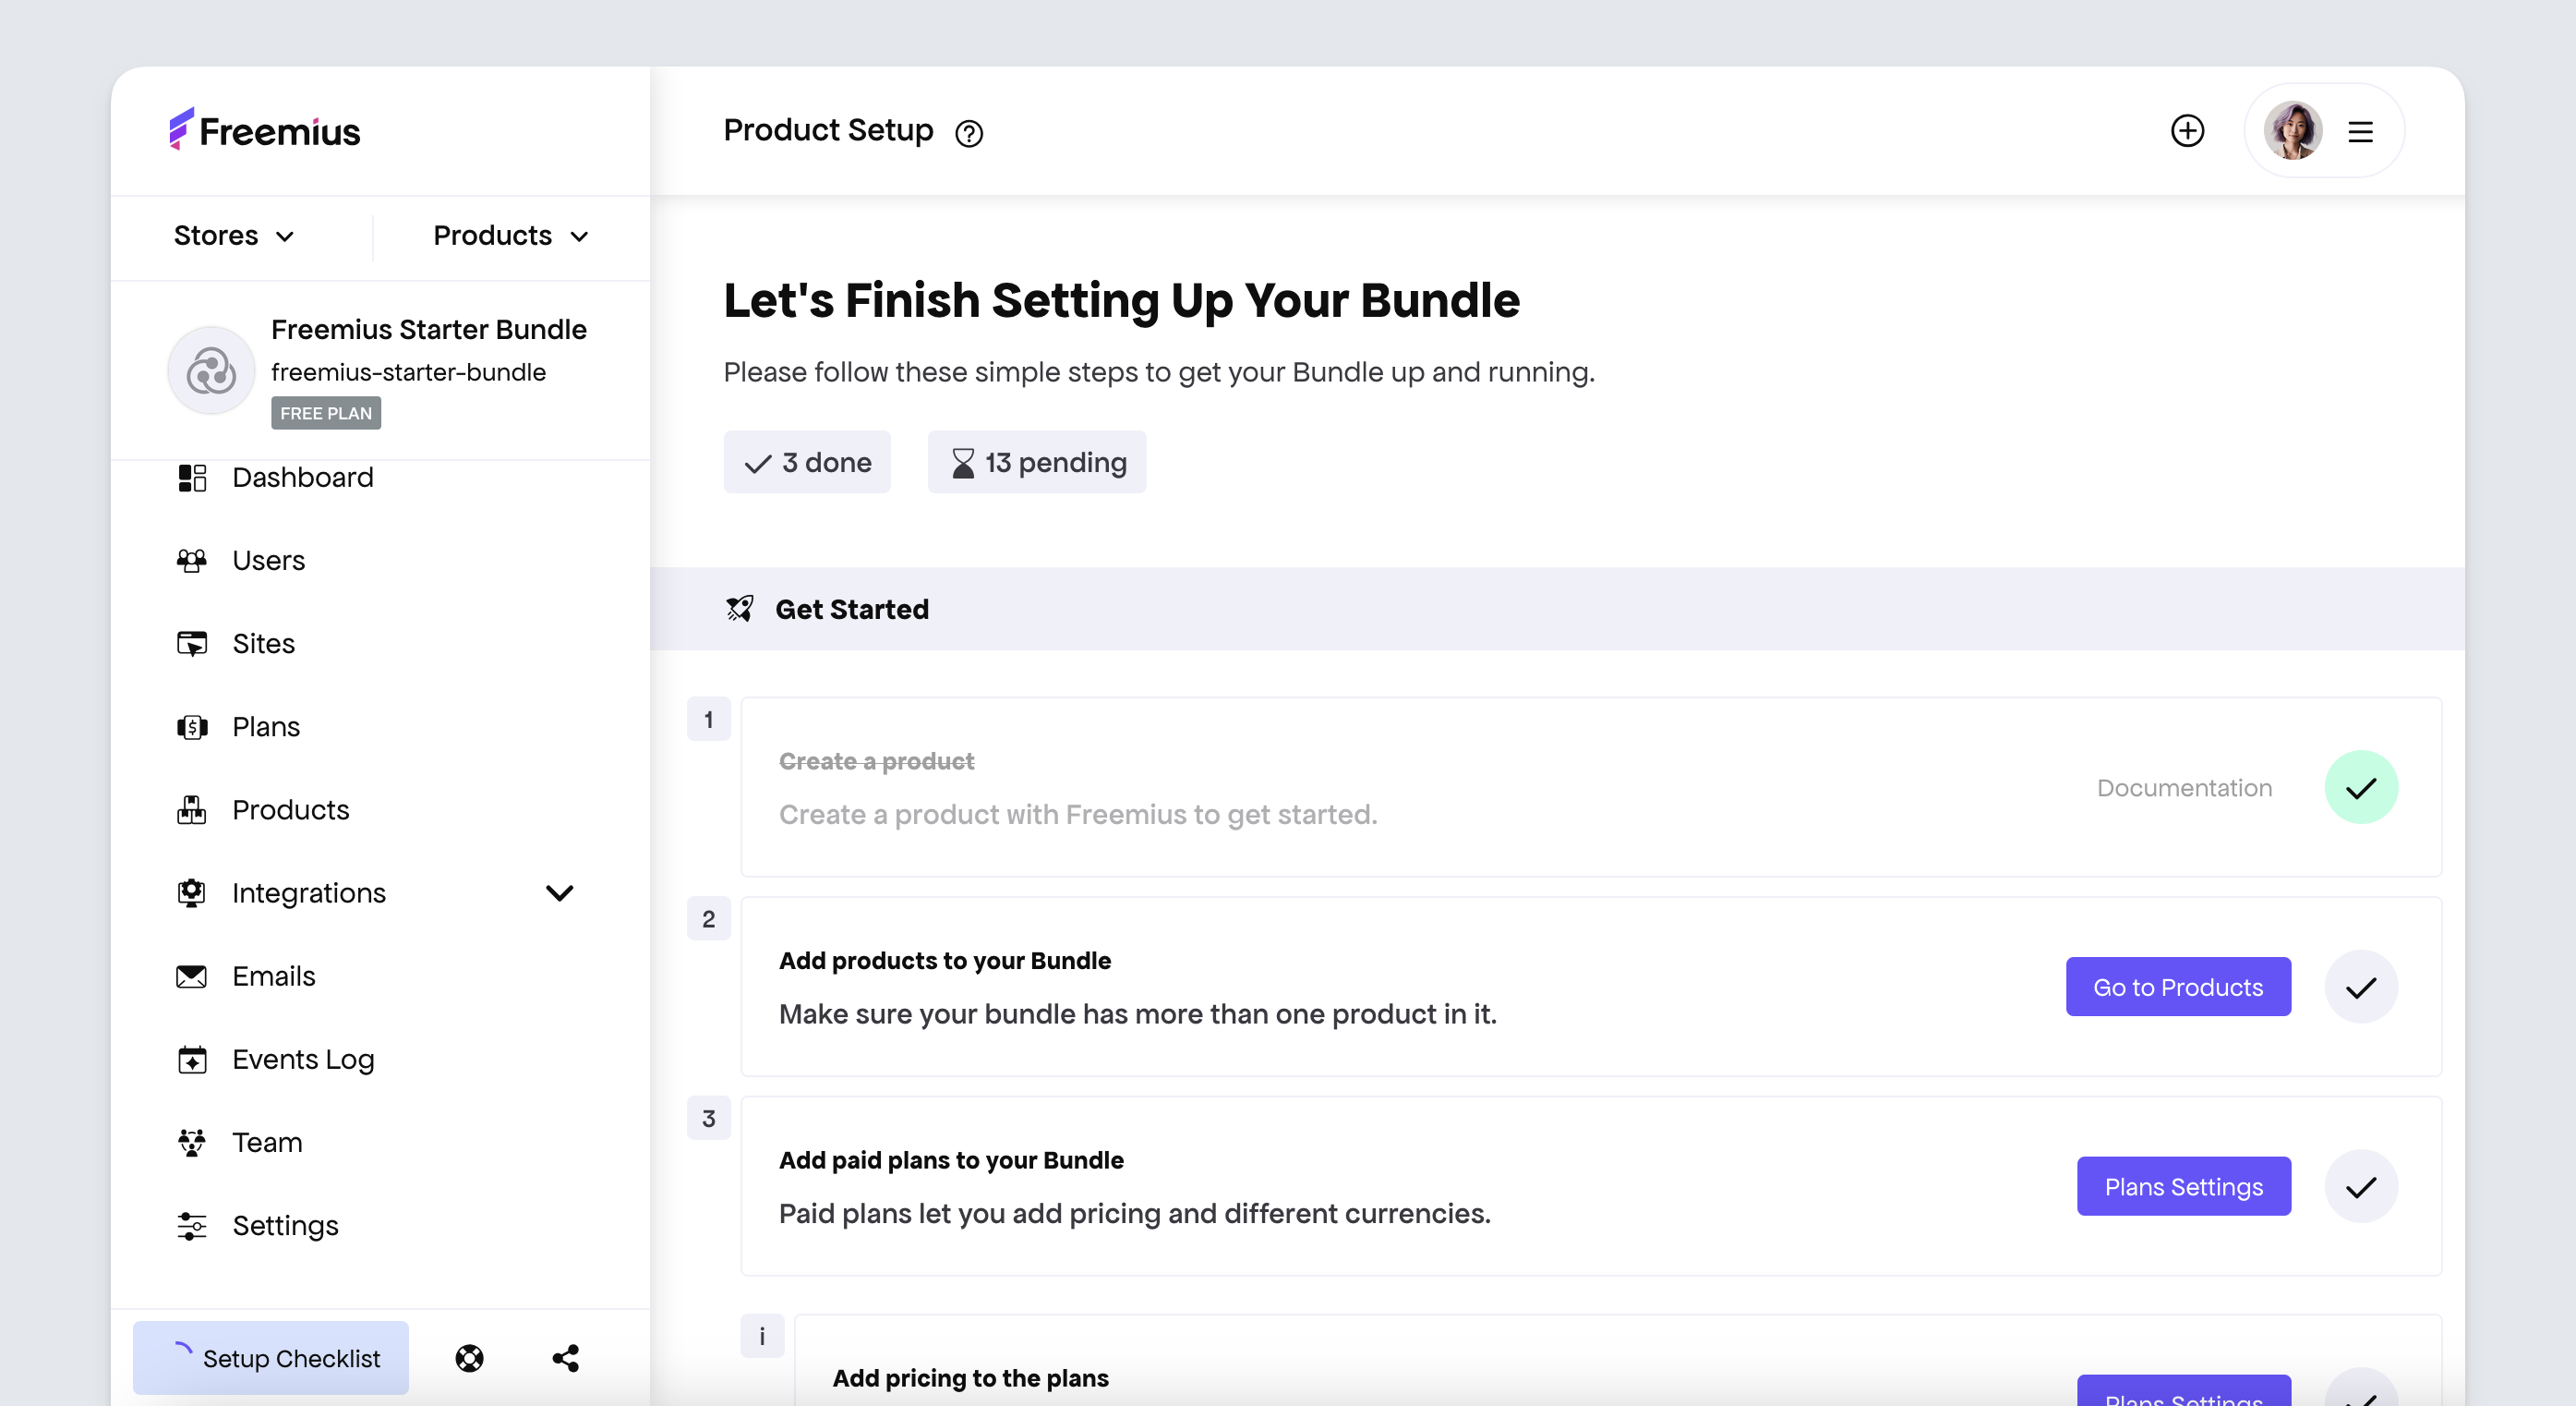Open the hamburger menu icon
Viewport: 2576px width, 1406px height.
coord(2361,132)
